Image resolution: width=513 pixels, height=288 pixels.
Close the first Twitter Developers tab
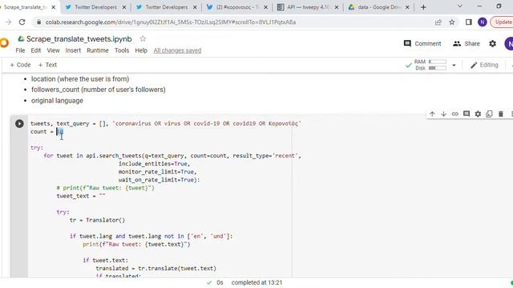coord(124,7)
